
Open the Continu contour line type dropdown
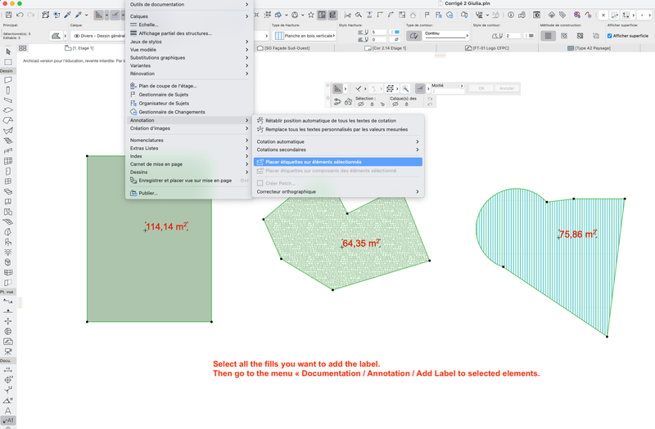(x=445, y=35)
